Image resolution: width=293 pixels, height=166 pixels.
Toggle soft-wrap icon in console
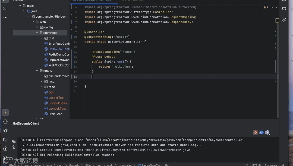coord(14,141)
